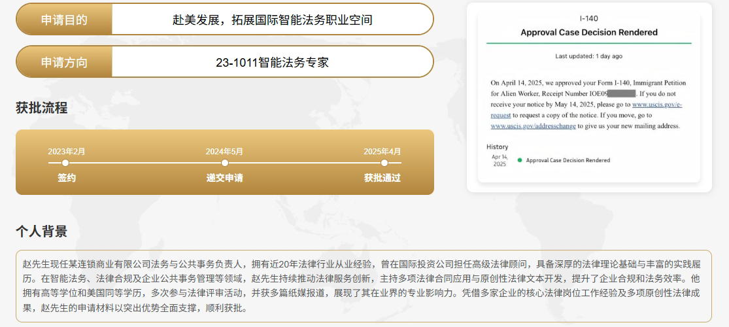
Task: Open the I-140 approval notice image
Action: point(589,97)
